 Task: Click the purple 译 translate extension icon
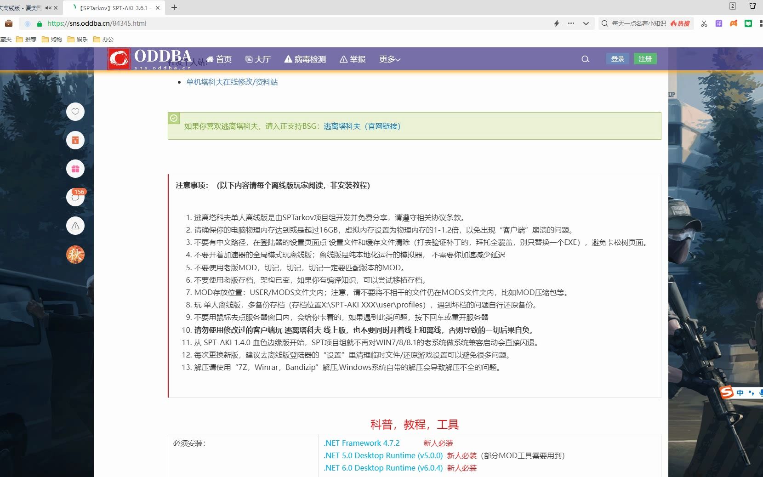[719, 23]
